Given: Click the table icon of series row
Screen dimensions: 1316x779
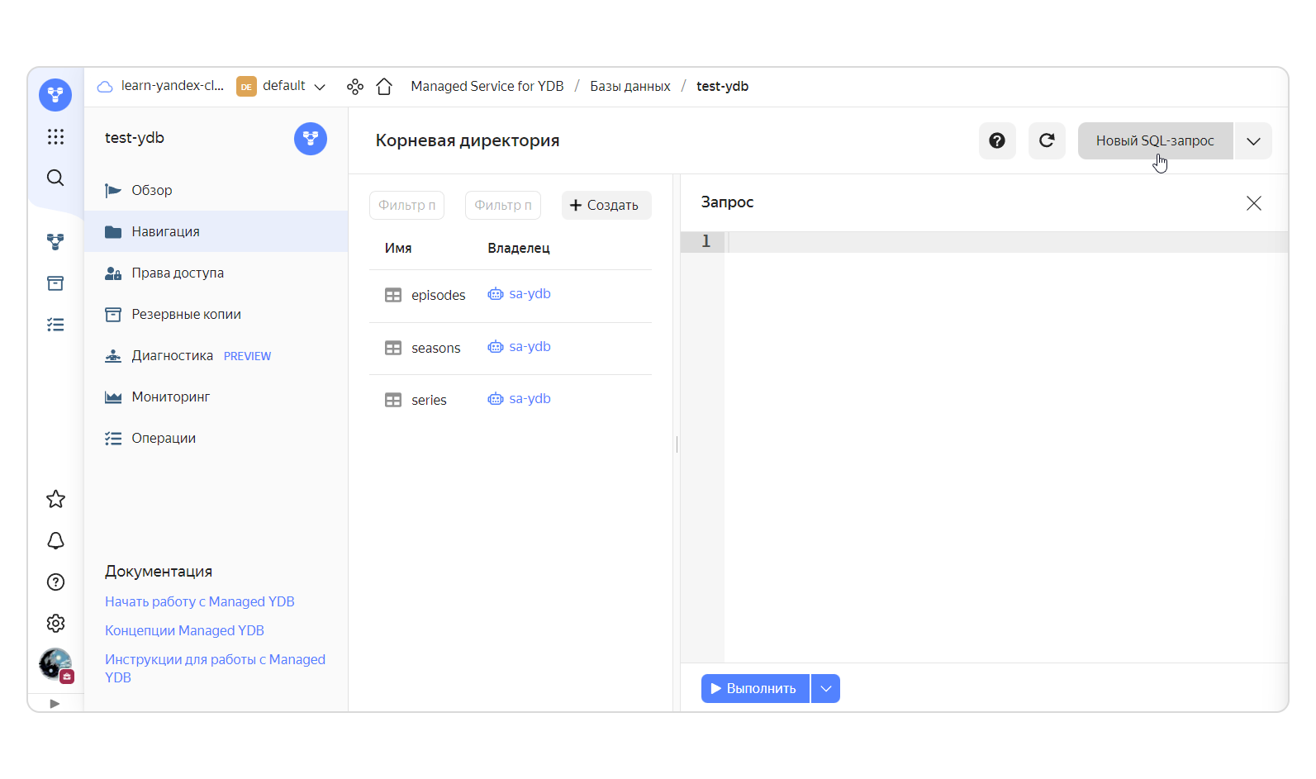Looking at the screenshot, I should click(x=393, y=400).
